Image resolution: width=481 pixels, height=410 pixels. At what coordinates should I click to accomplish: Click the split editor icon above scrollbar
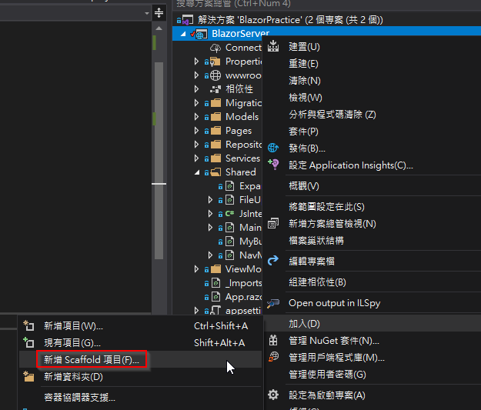click(159, 13)
